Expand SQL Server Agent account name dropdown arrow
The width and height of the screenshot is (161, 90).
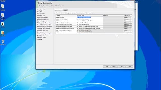point(102,17)
